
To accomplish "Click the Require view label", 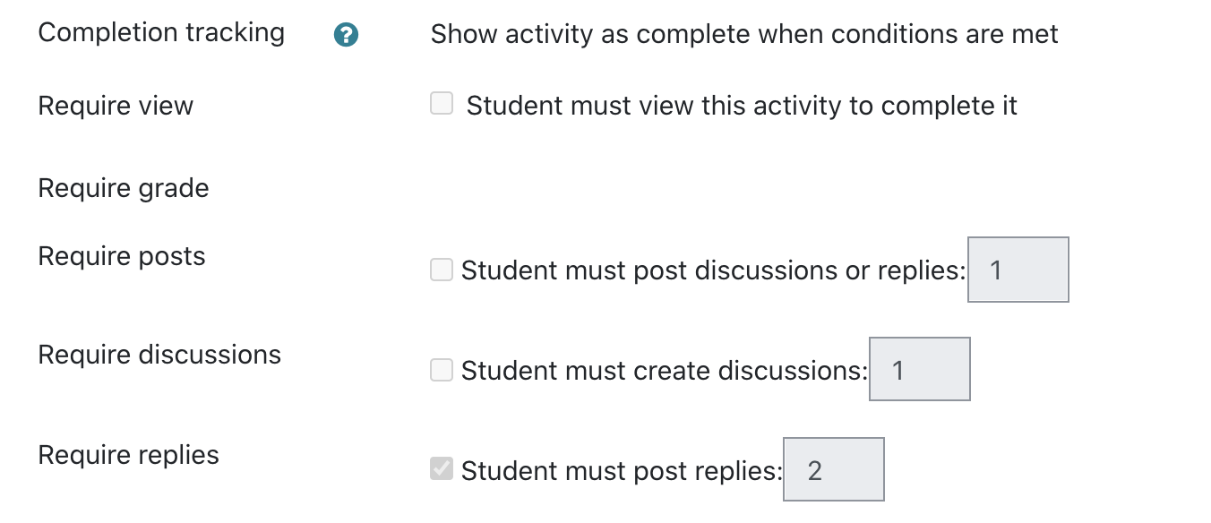I will click(x=116, y=106).
